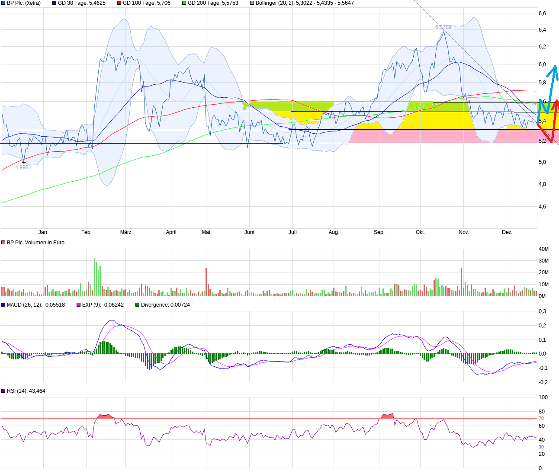Click the 4,9981 low price label
This screenshot has width=559, height=474.
tap(23, 167)
